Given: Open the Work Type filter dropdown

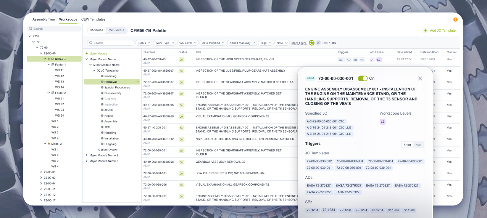Looking at the screenshot, I should tap(164, 43).
